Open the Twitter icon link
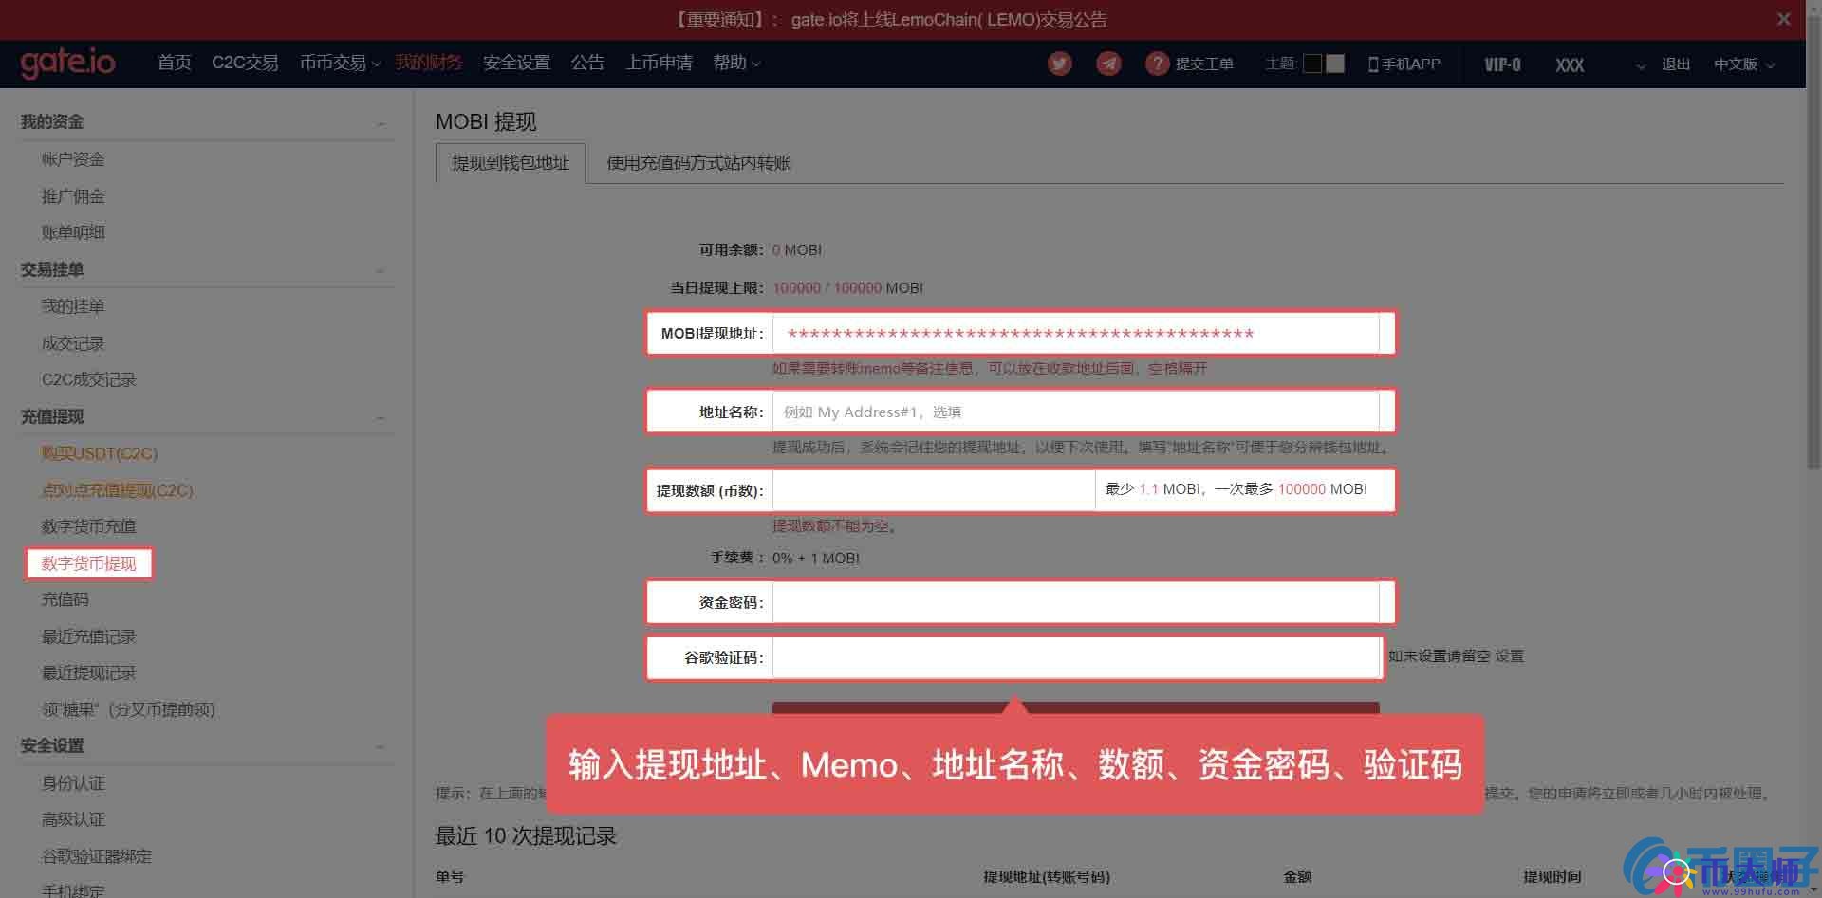 pos(1060,64)
